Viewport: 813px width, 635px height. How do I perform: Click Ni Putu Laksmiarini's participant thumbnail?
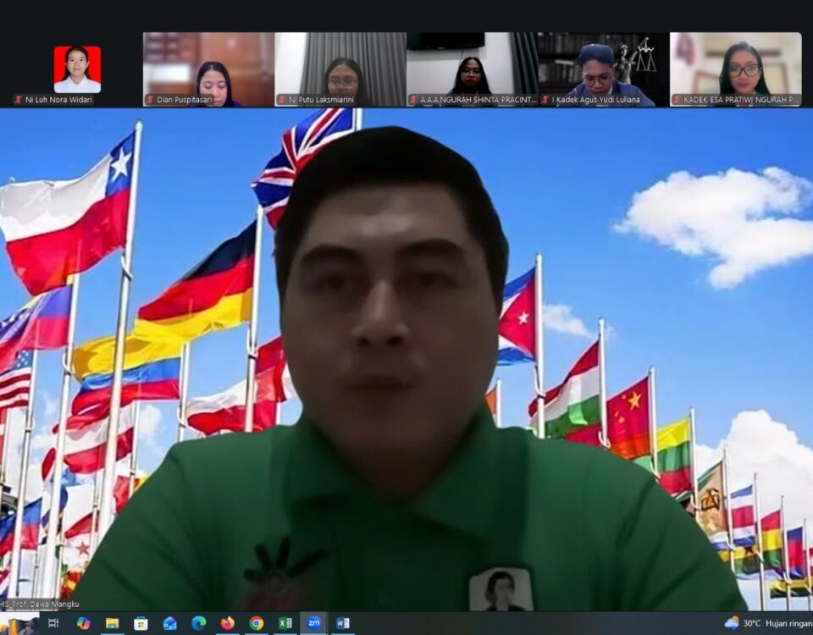340,69
